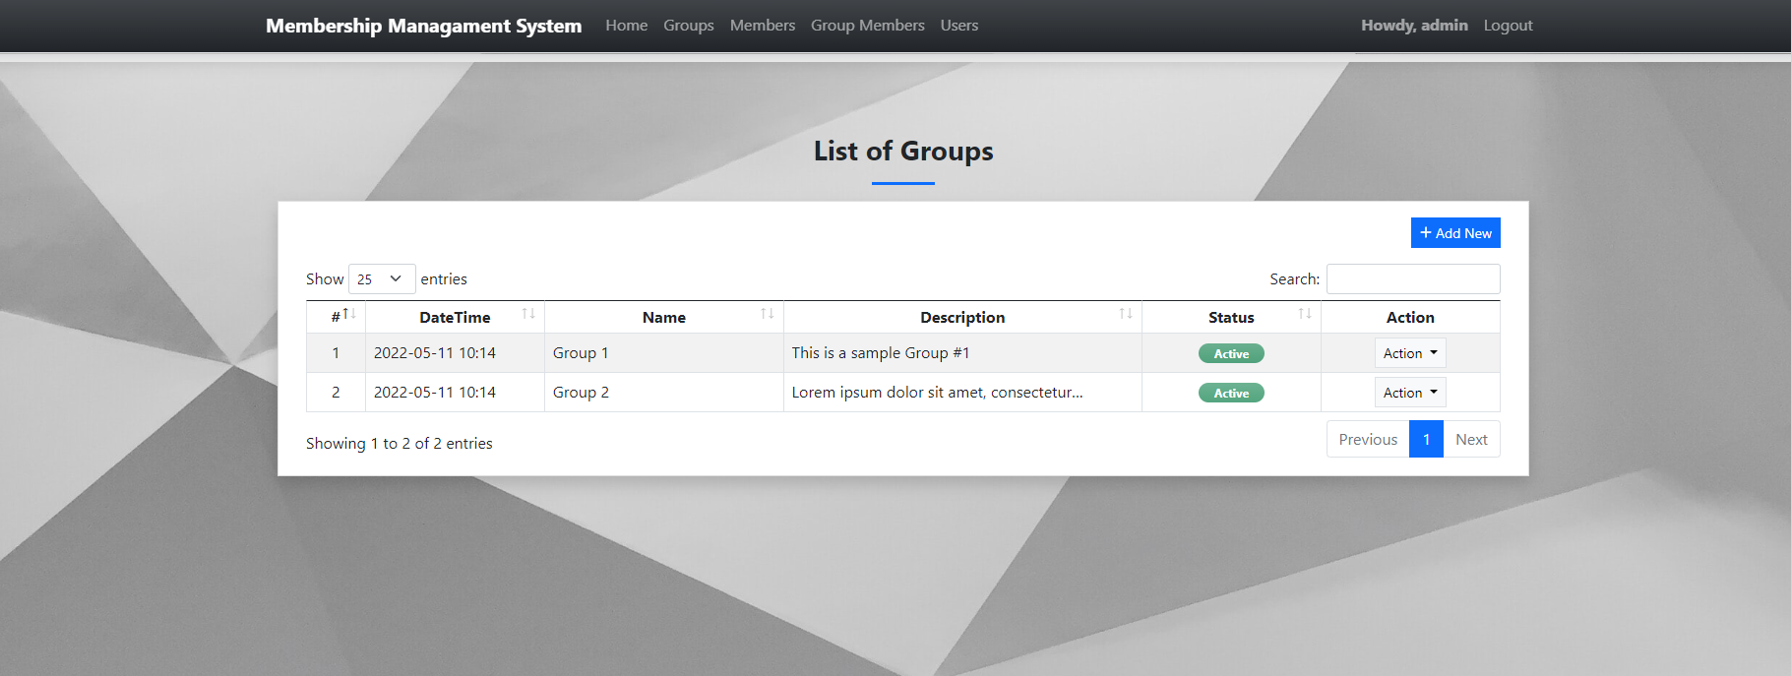Image resolution: width=1791 pixels, height=676 pixels.
Task: Open the Group Members nav link
Action: click(867, 26)
